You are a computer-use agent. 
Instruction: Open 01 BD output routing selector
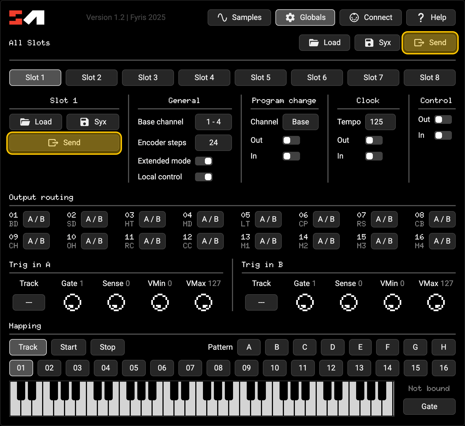(36, 219)
